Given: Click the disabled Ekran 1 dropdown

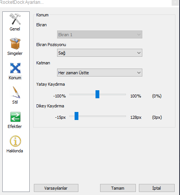Looking at the screenshot, I should click(100, 34).
